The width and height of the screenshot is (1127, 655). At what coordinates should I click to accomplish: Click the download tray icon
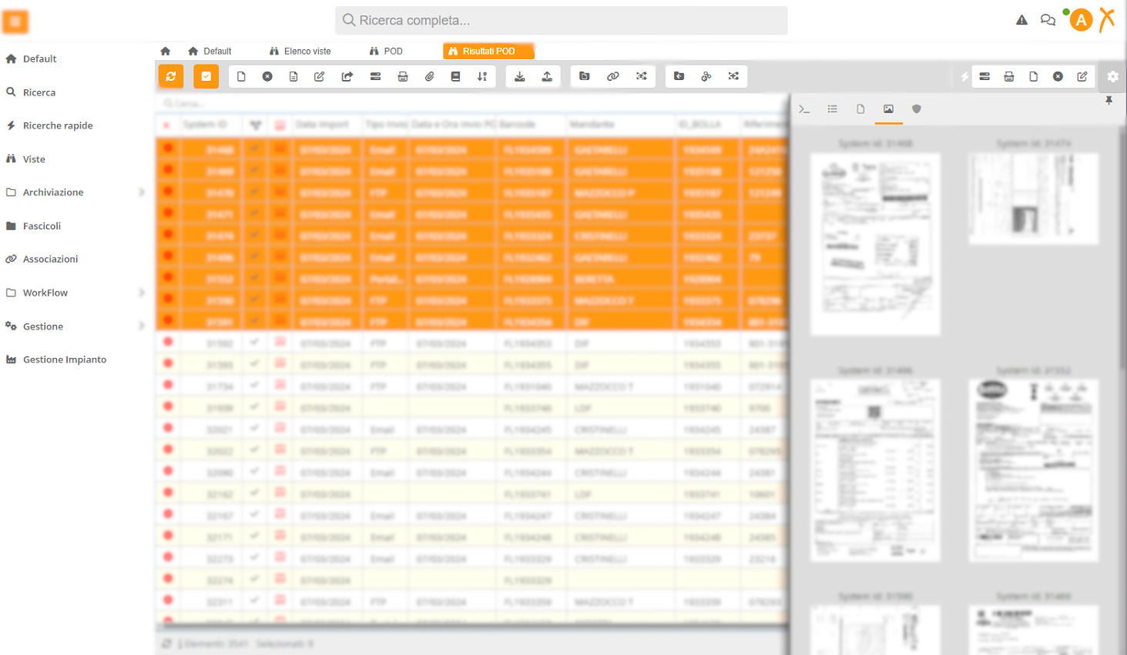520,76
